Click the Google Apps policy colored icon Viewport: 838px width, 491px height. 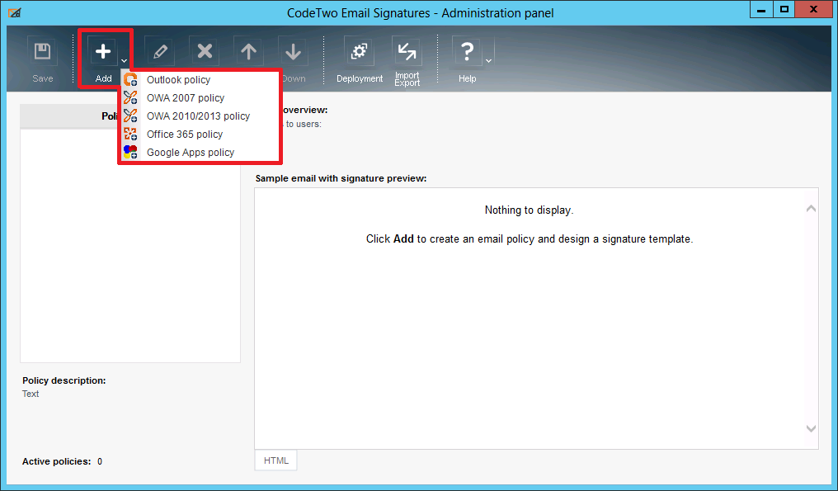point(130,153)
